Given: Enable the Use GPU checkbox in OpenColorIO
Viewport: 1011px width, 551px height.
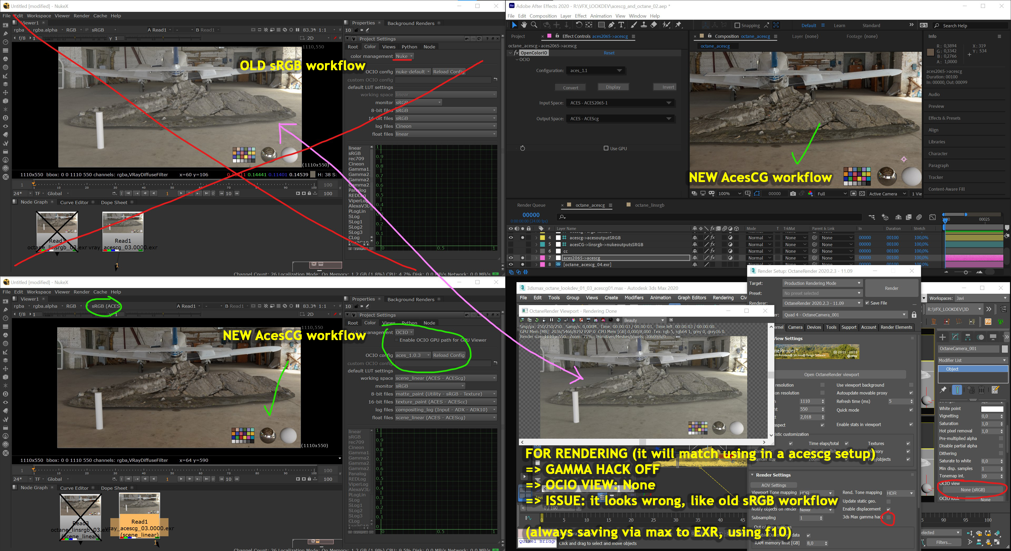Looking at the screenshot, I should tap(606, 148).
